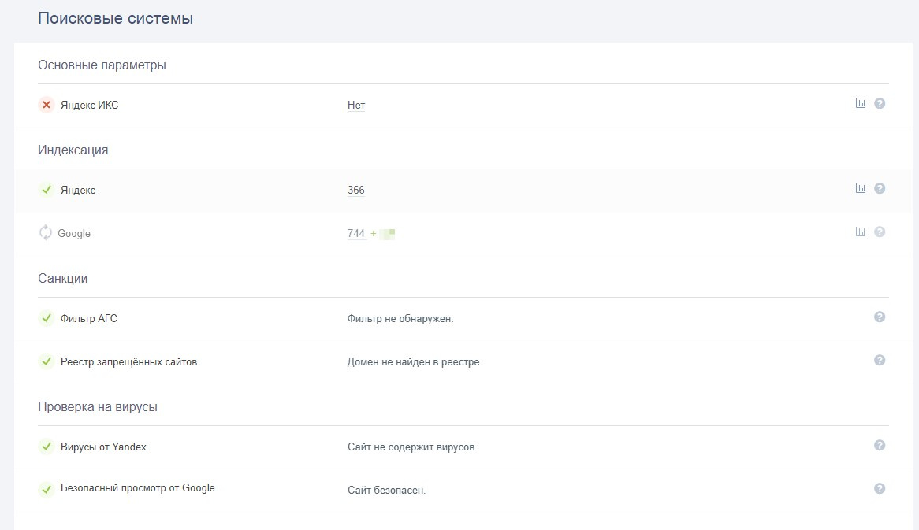Open the Google indexed pages count 744
This screenshot has height=530, width=919.
click(x=356, y=234)
